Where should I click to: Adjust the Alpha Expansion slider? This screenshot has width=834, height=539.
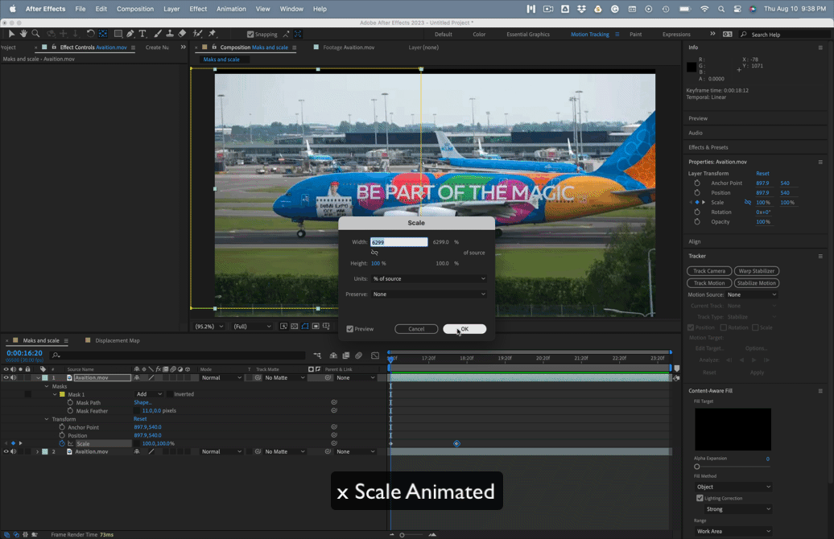(x=697, y=467)
